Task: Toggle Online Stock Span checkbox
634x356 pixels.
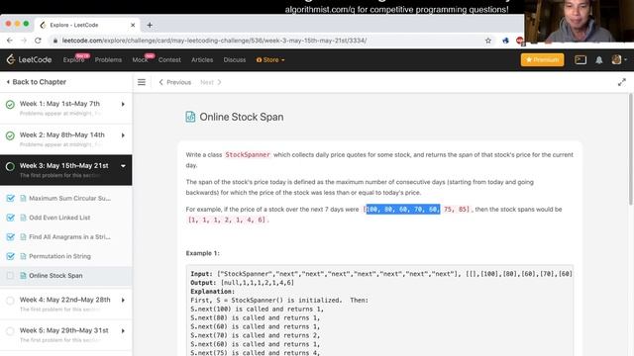Action: tap(10, 276)
